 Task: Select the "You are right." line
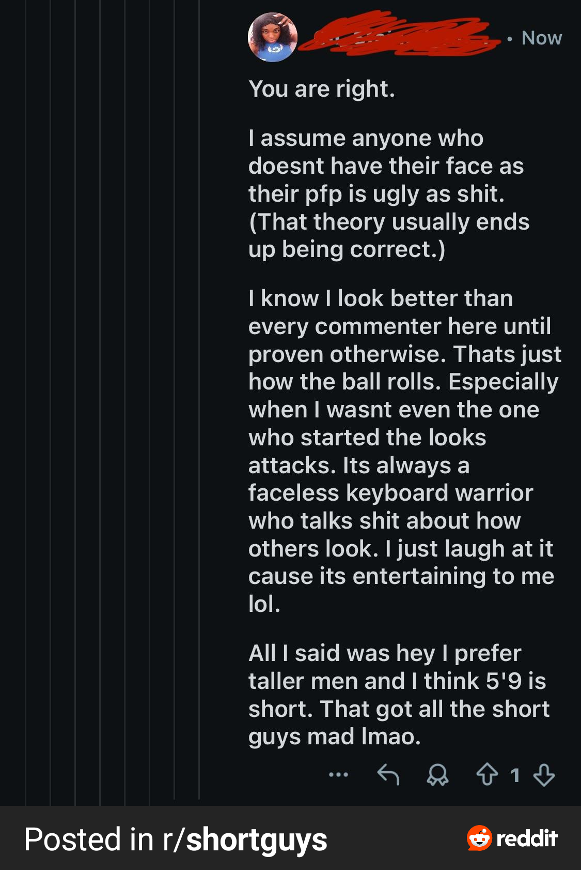tap(322, 89)
